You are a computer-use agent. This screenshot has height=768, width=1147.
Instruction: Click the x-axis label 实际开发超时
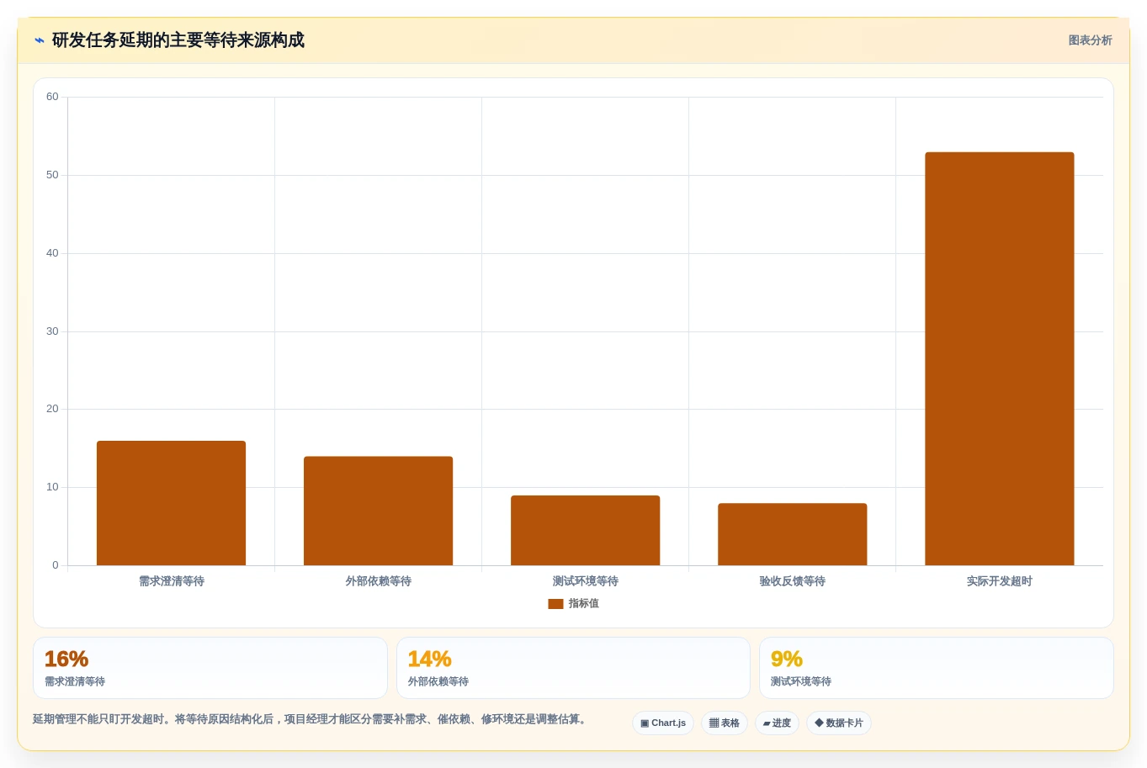pos(999,581)
